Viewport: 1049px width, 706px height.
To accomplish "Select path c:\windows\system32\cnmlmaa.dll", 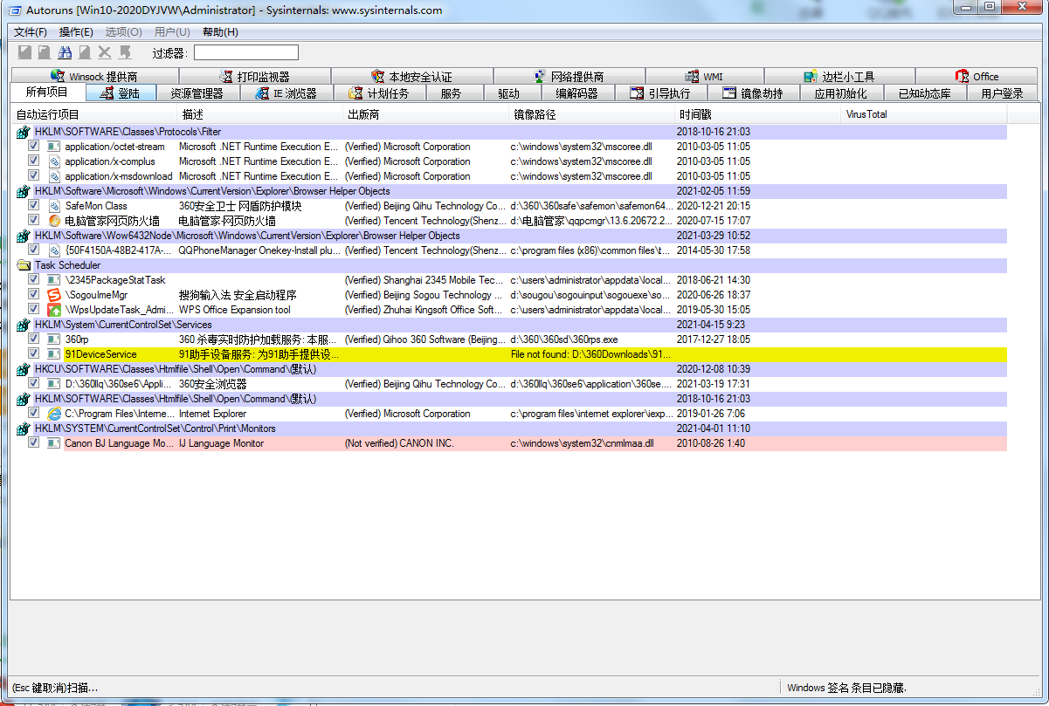I will point(582,443).
